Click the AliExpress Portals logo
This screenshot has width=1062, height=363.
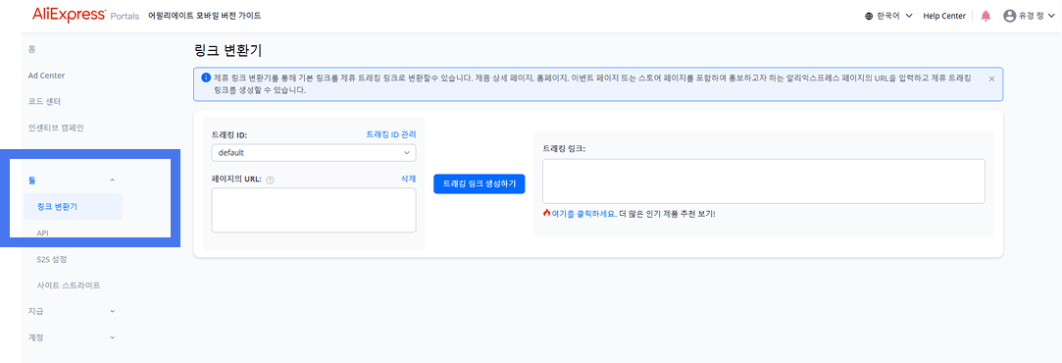[x=85, y=15]
